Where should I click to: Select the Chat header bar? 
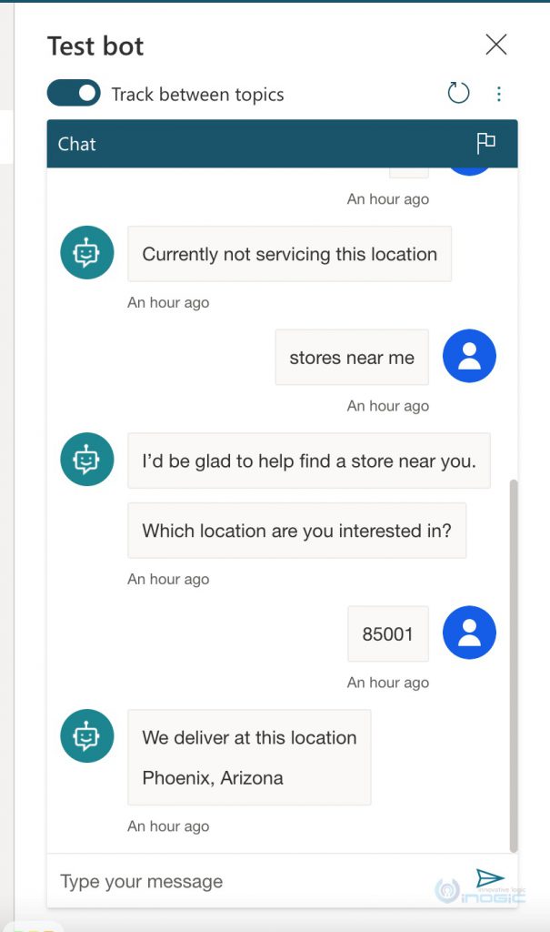(273, 143)
